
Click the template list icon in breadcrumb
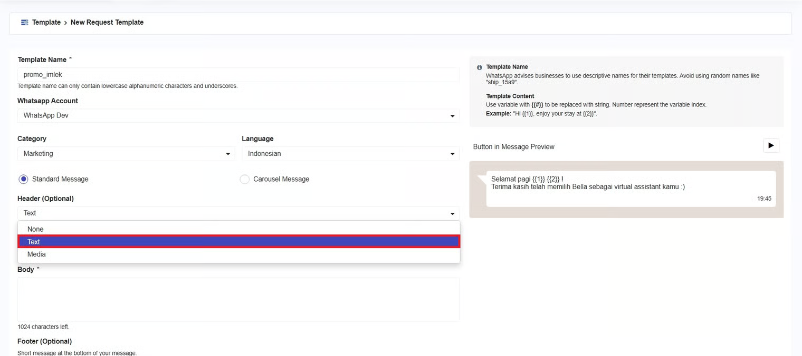click(x=24, y=23)
